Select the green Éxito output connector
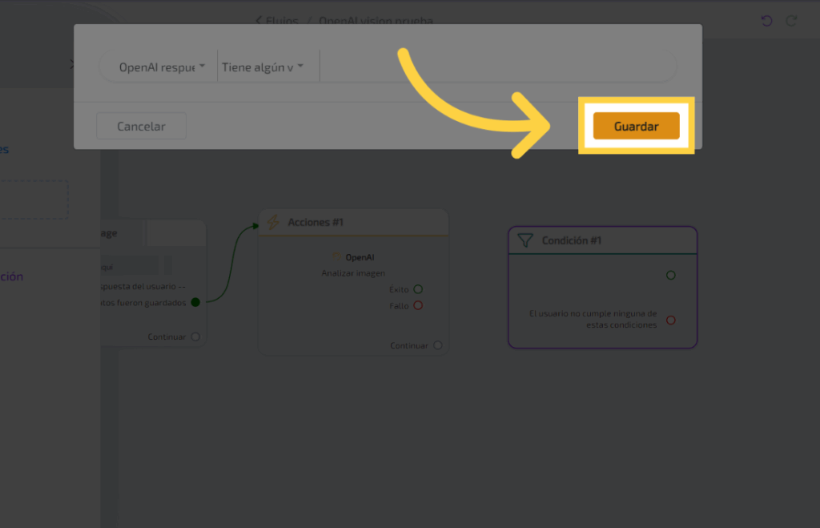Viewport: 820px width, 528px height. click(418, 289)
